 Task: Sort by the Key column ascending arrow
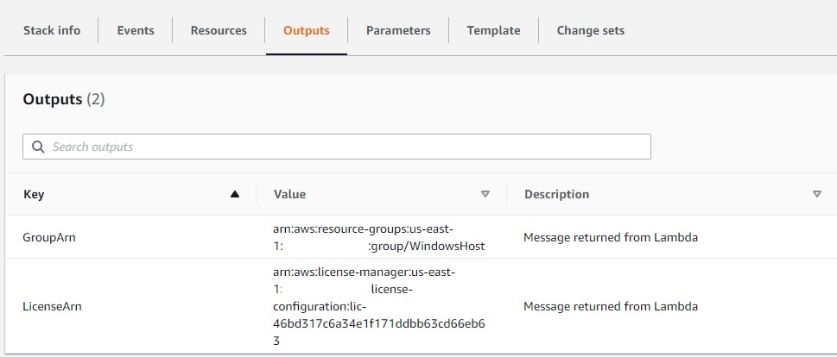pyautogui.click(x=235, y=195)
